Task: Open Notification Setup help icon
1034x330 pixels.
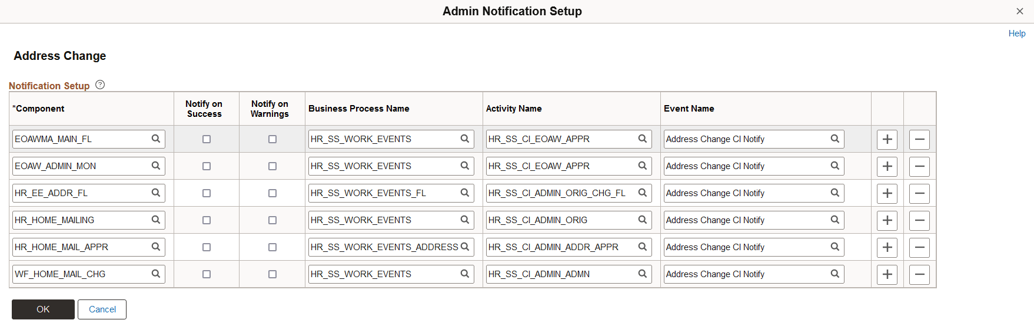Action: (100, 85)
